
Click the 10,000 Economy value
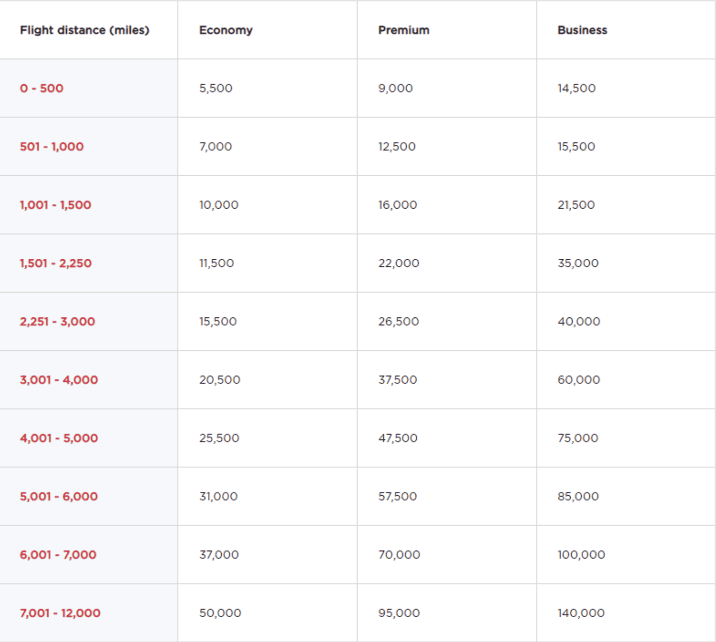point(219,205)
